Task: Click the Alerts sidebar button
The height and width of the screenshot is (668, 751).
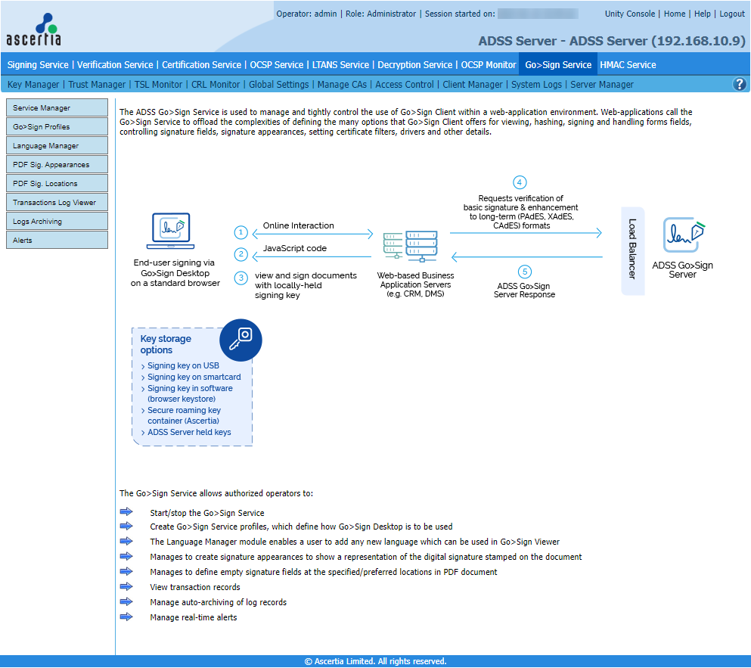Action: click(x=57, y=241)
